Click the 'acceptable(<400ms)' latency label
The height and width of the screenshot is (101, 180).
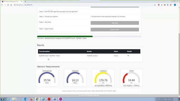point(103,86)
